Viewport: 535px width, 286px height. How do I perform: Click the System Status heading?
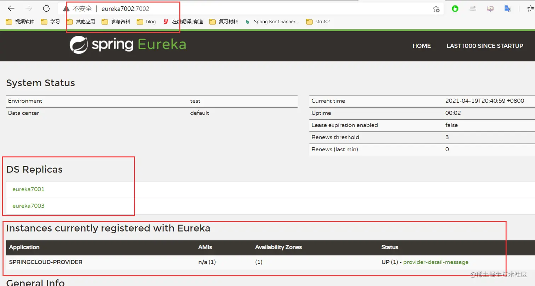(x=41, y=83)
